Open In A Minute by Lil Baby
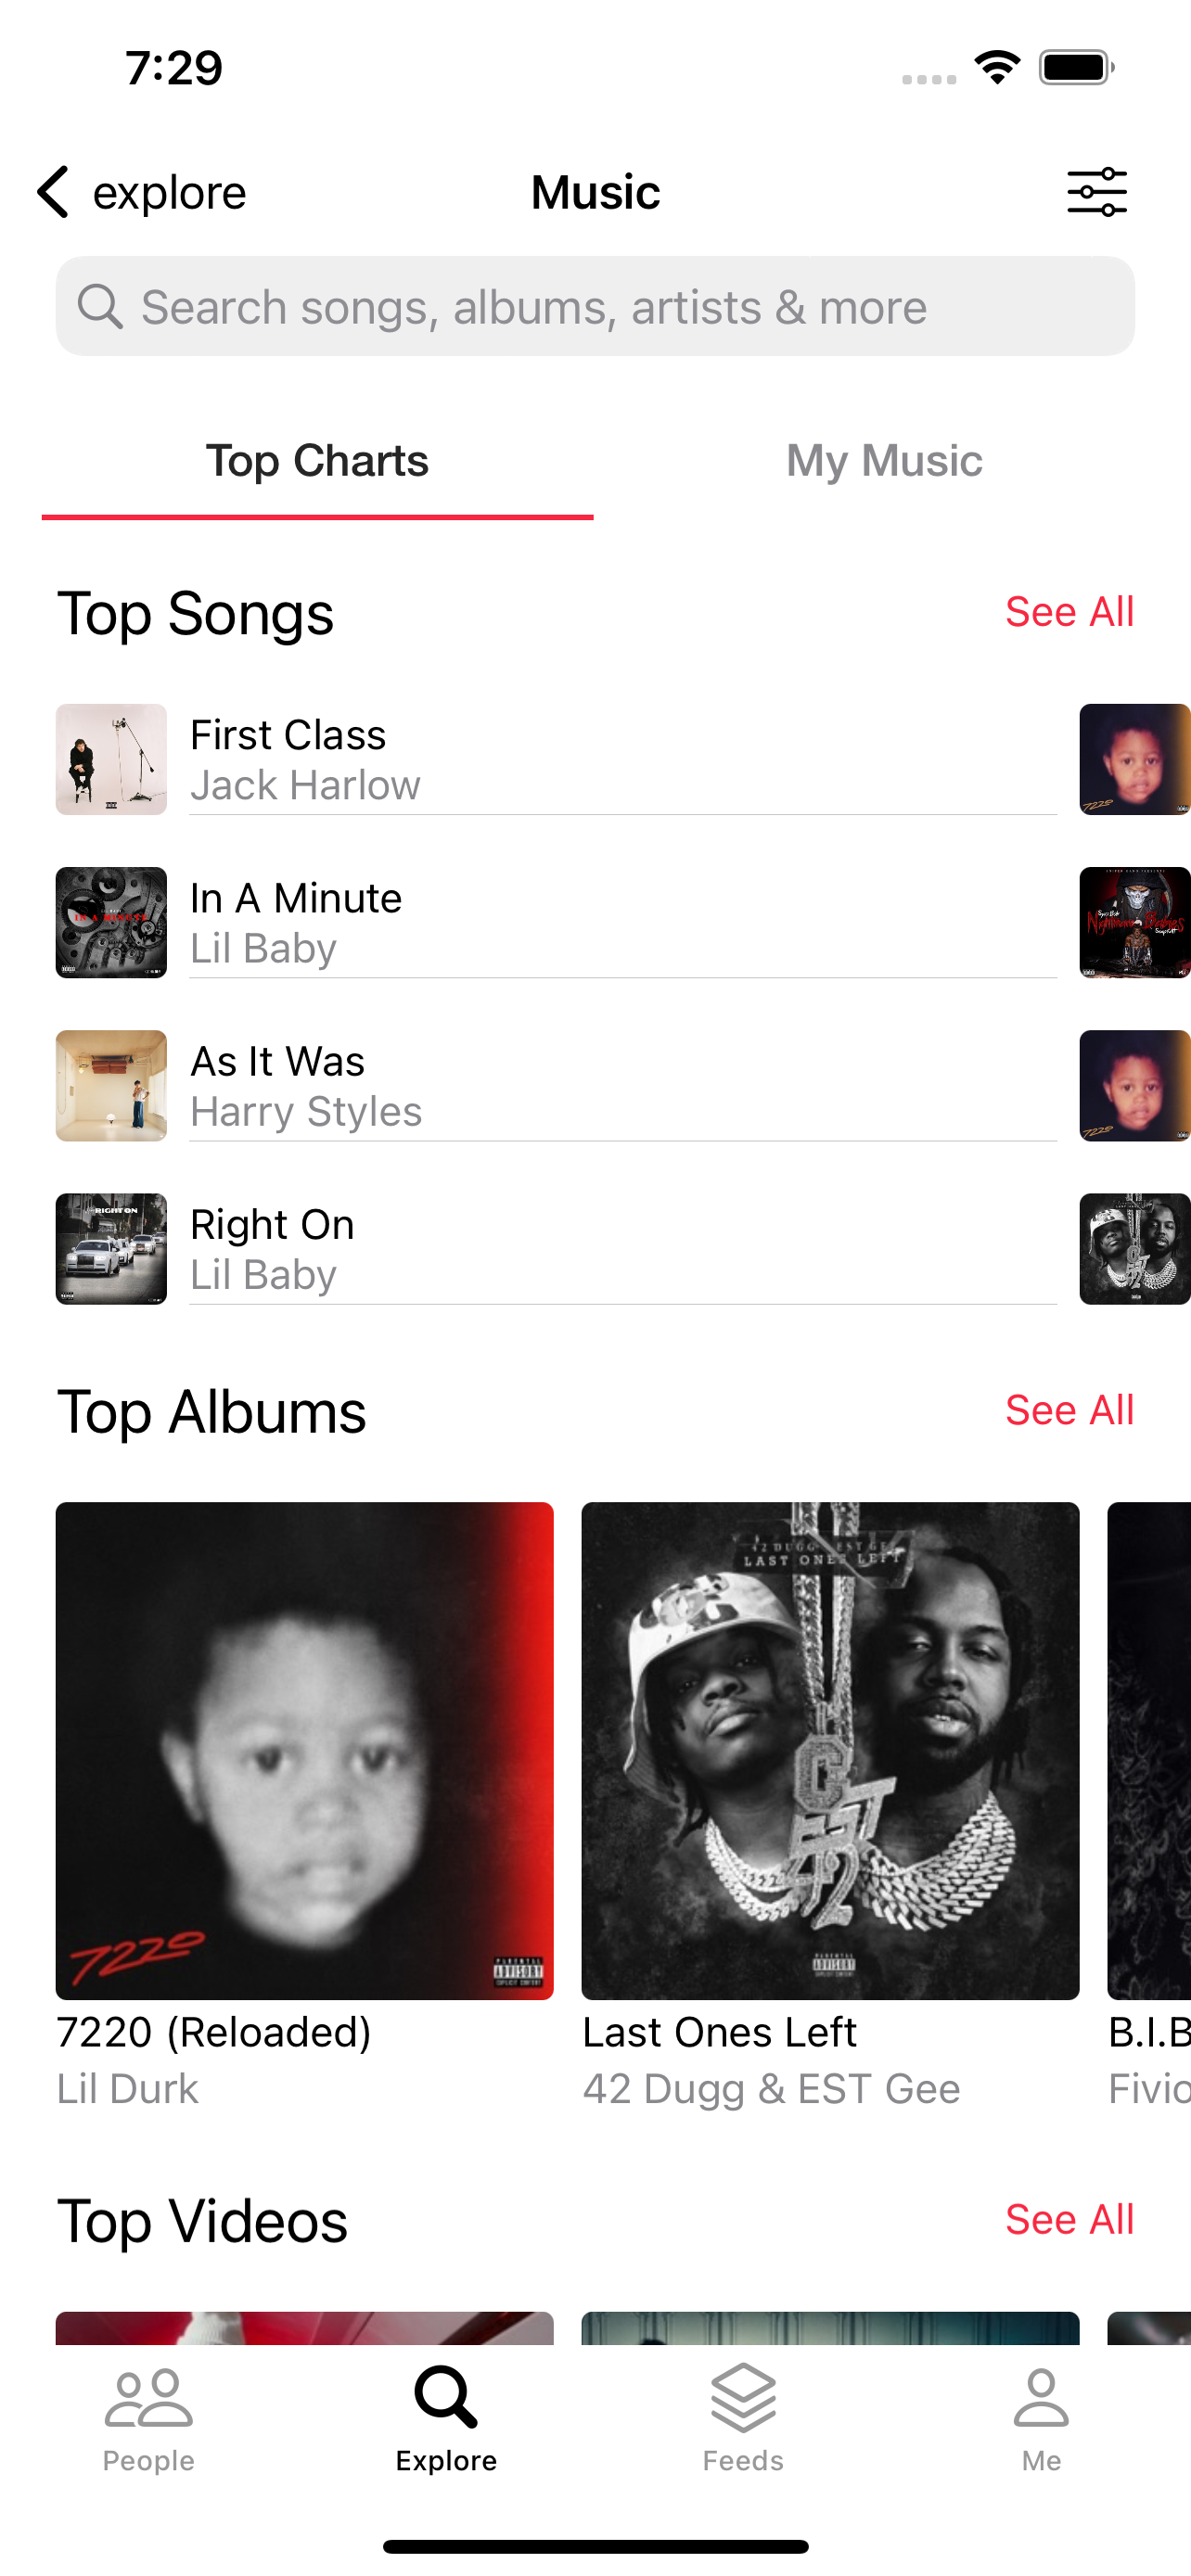This screenshot has width=1191, height=2576. (556, 923)
